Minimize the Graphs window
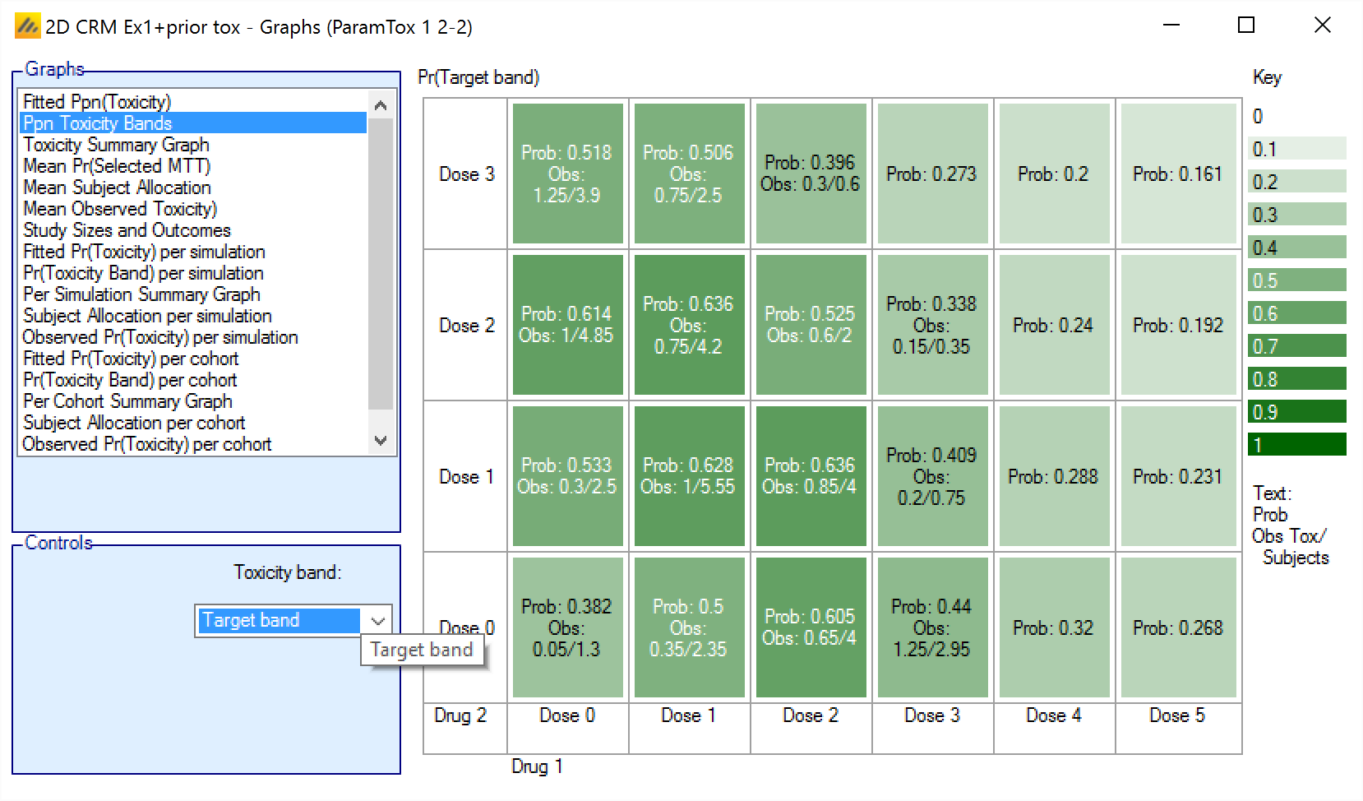 (1171, 25)
